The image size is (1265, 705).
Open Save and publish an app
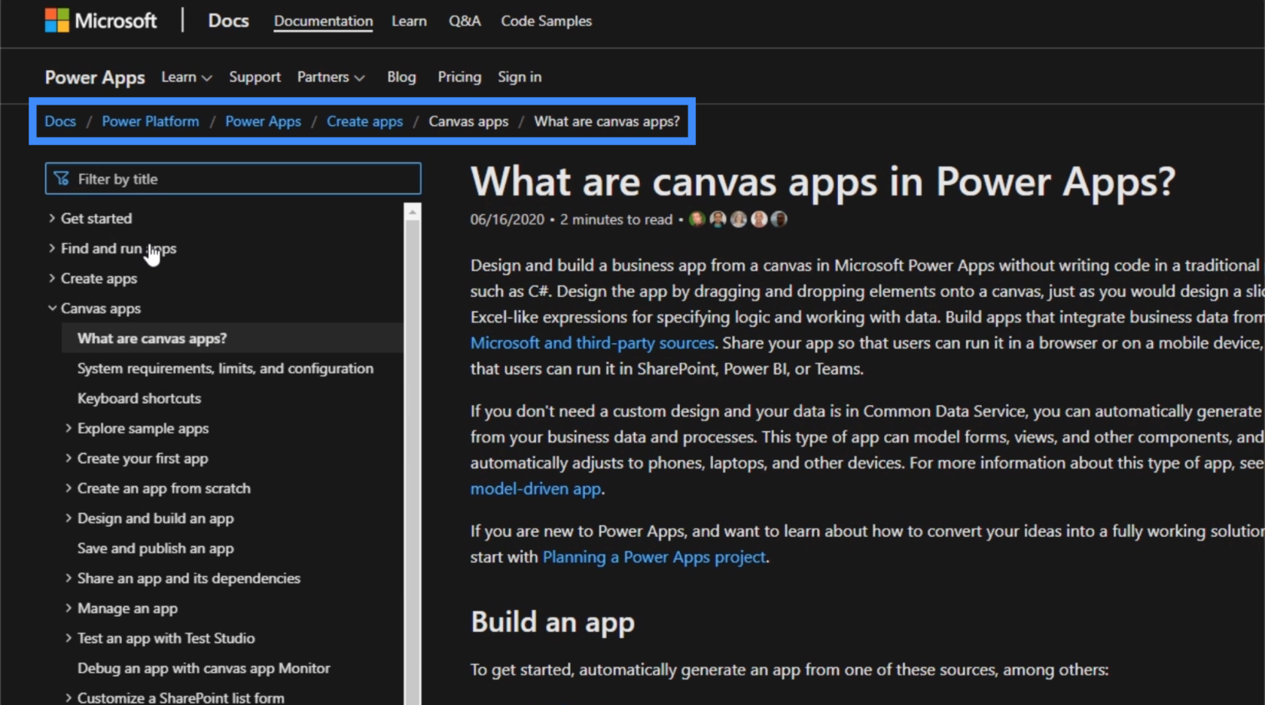[155, 549]
